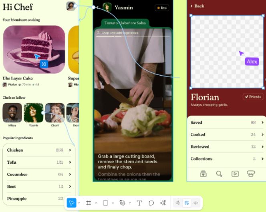
Task: Click the Hi Chef heading
Action: tap(18, 7)
